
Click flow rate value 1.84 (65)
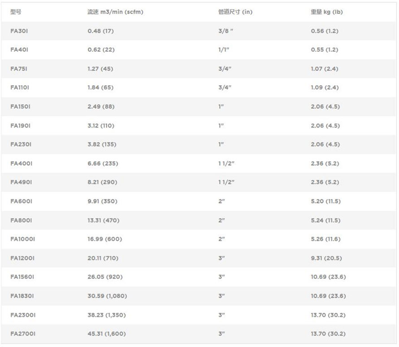[x=100, y=88]
